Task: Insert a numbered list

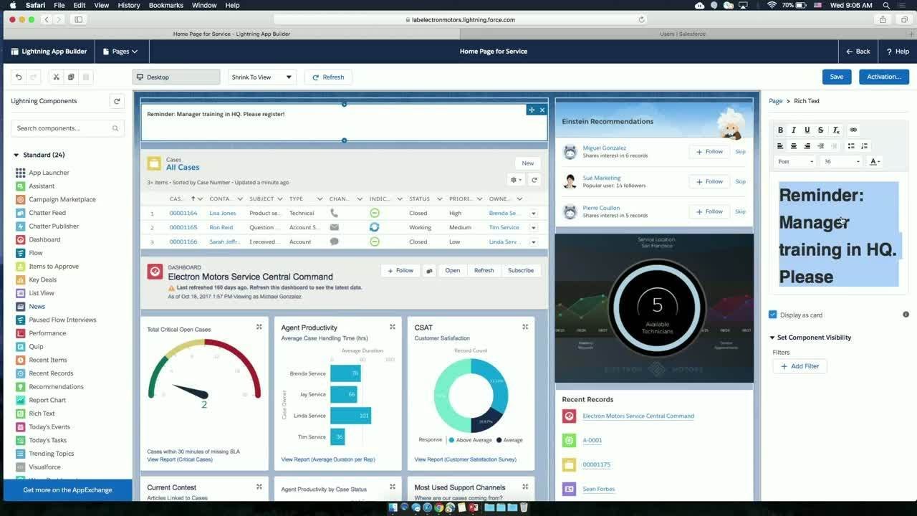Action: [x=865, y=145]
